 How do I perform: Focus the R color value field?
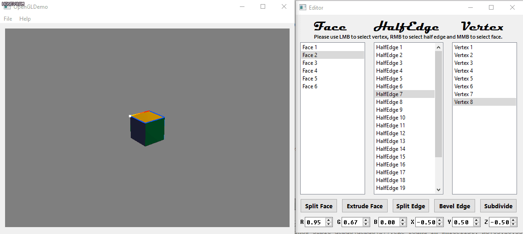[x=315, y=222]
